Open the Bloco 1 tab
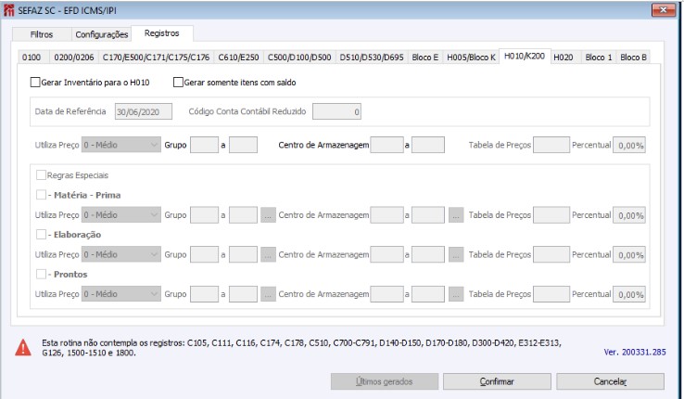Viewport: 684px width, 399px height. pyautogui.click(x=599, y=58)
